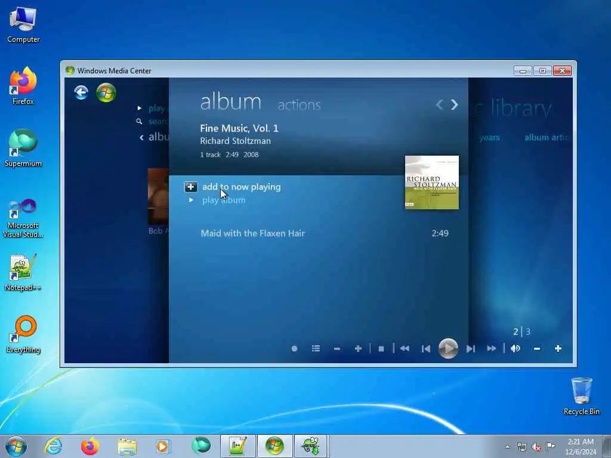Image resolution: width=611 pixels, height=458 pixels.
Task: Open the Computer desktop icon
Action: (x=23, y=25)
